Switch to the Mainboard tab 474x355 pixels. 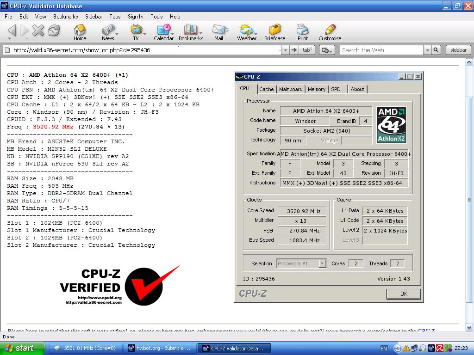(291, 89)
